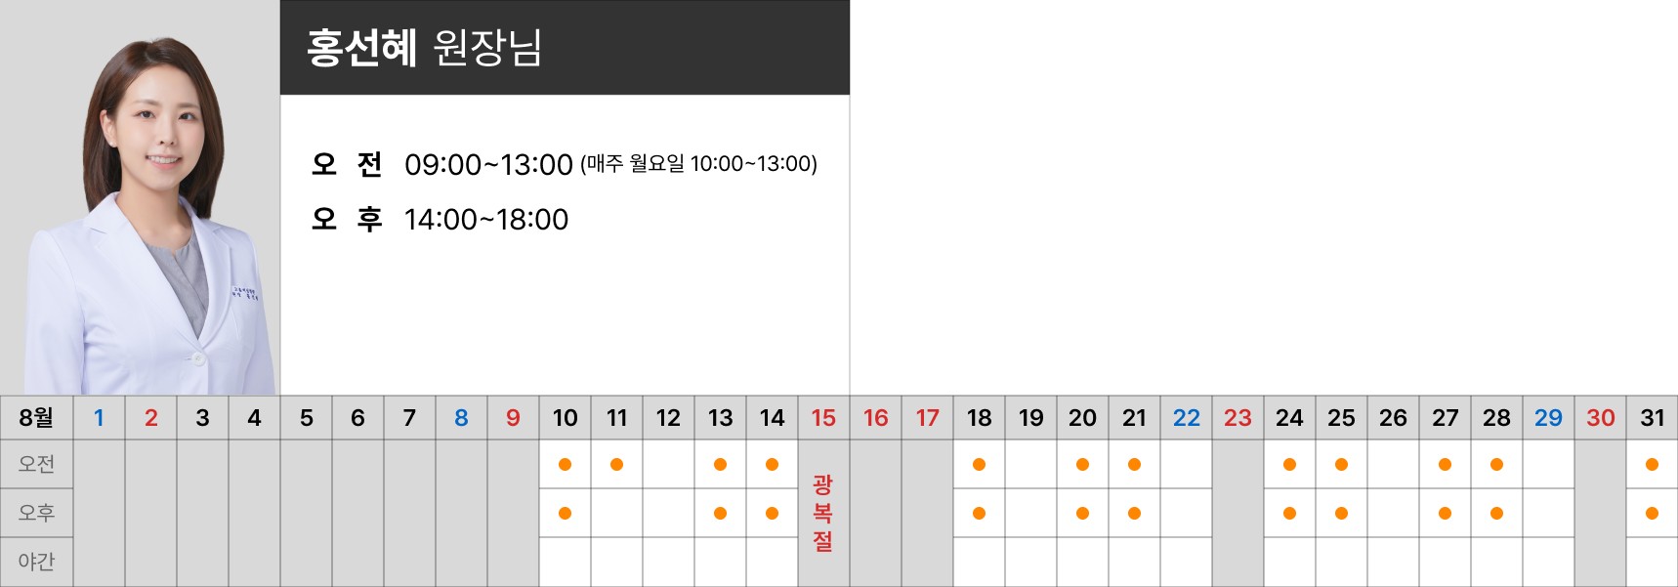The height and width of the screenshot is (587, 1678).
Task: Click the doctor's portrait photo
Action: coord(140,197)
